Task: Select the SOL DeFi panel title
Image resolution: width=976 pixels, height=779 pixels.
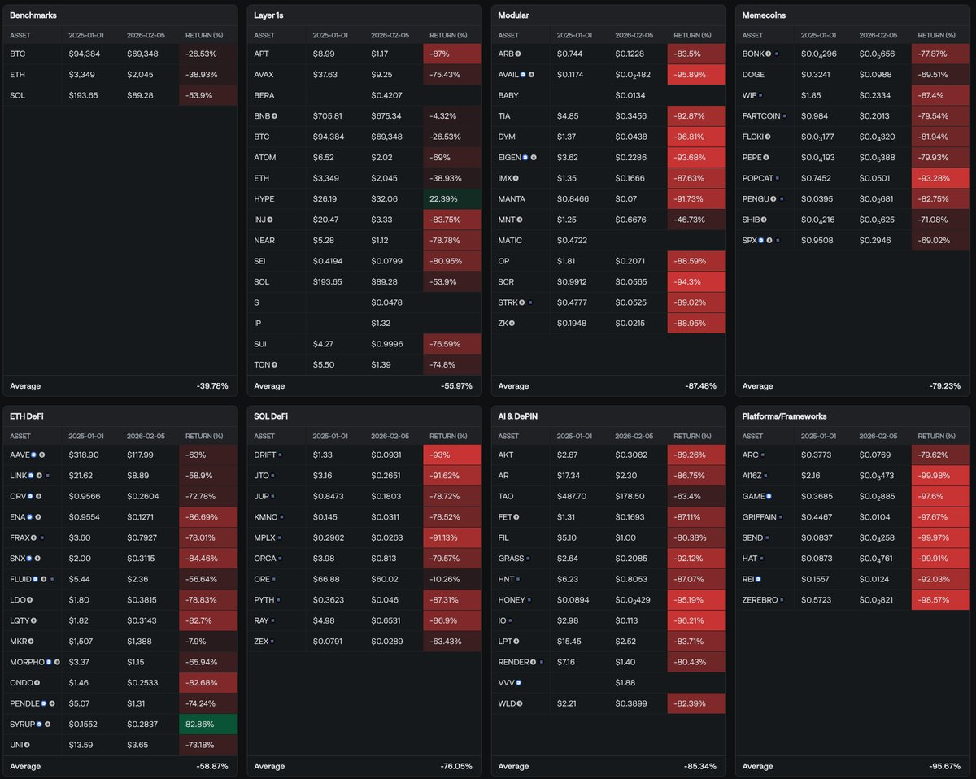Action: coord(271,416)
